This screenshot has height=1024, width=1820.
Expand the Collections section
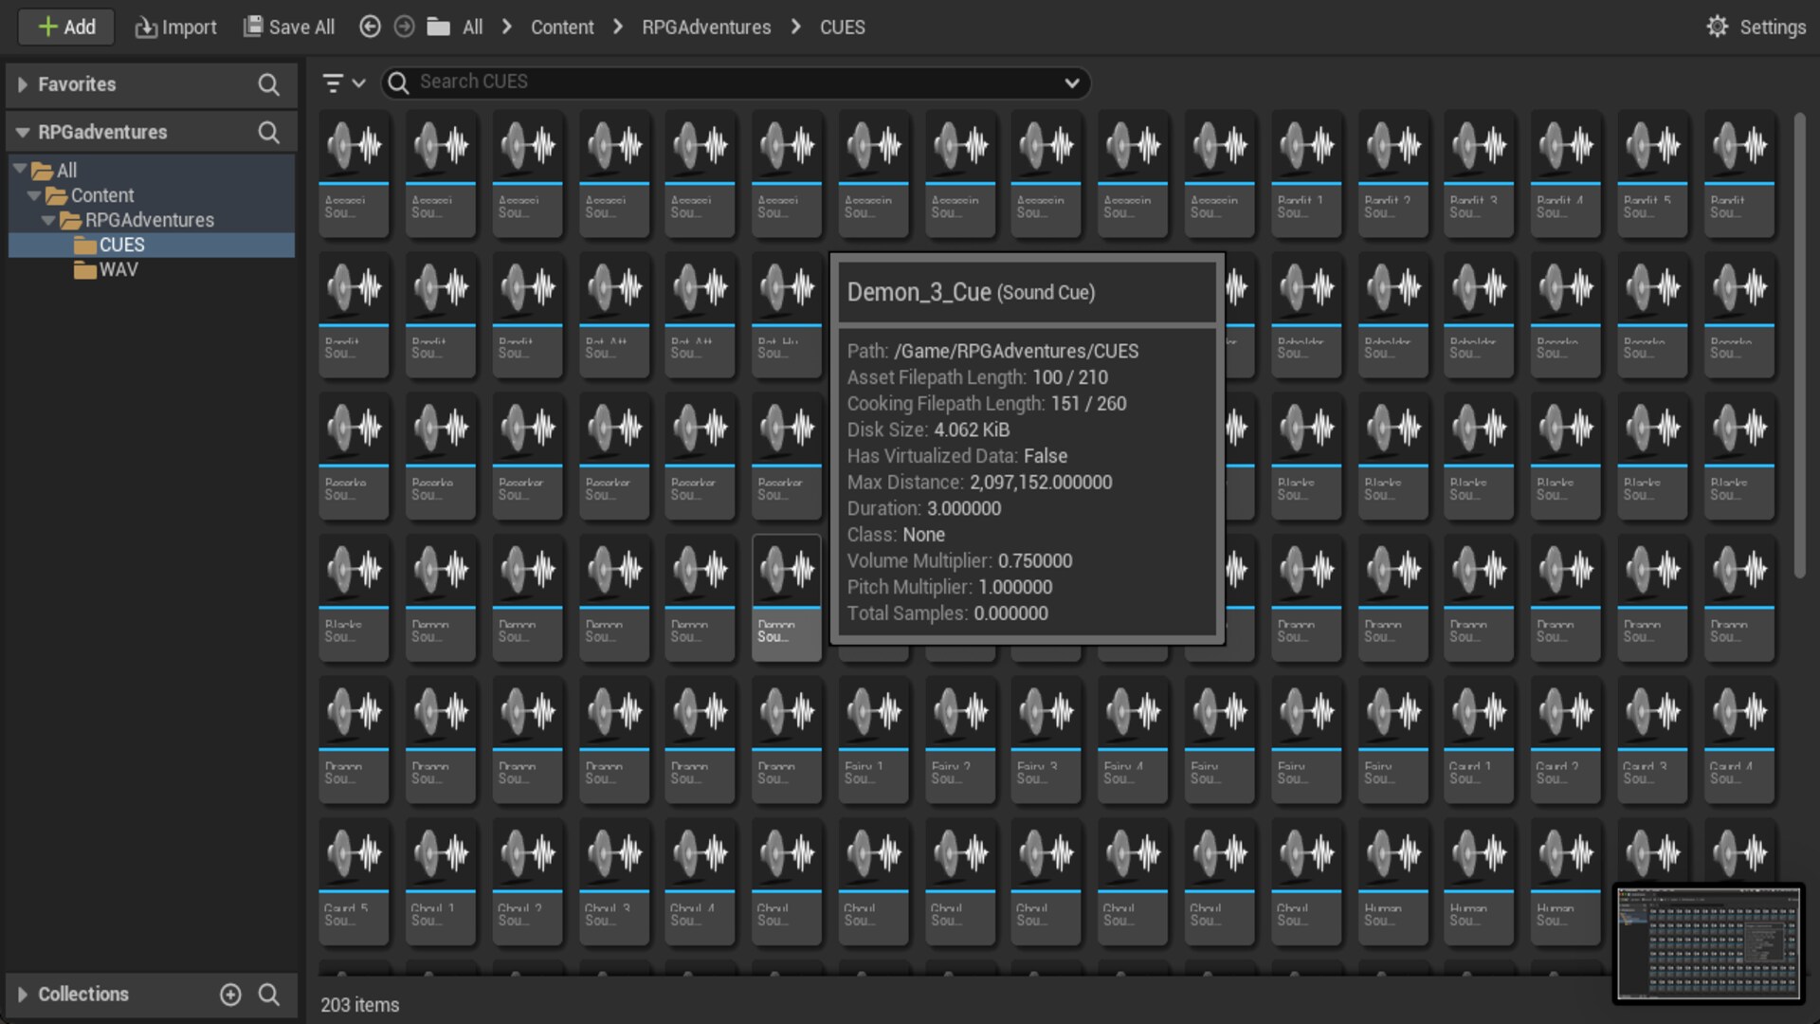coord(23,994)
